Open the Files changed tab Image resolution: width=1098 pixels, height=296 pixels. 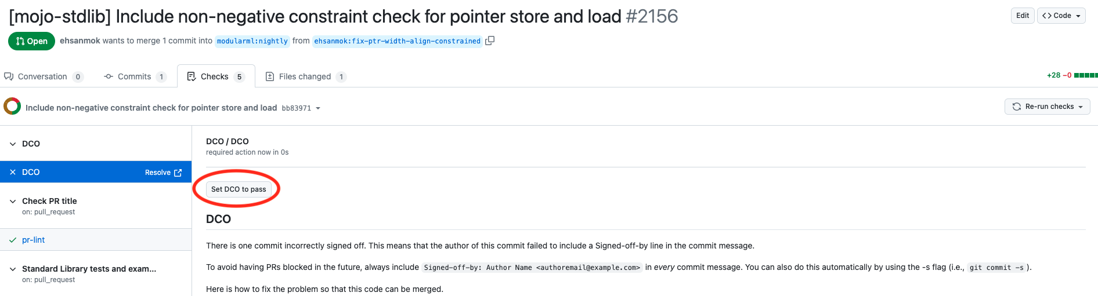[306, 76]
